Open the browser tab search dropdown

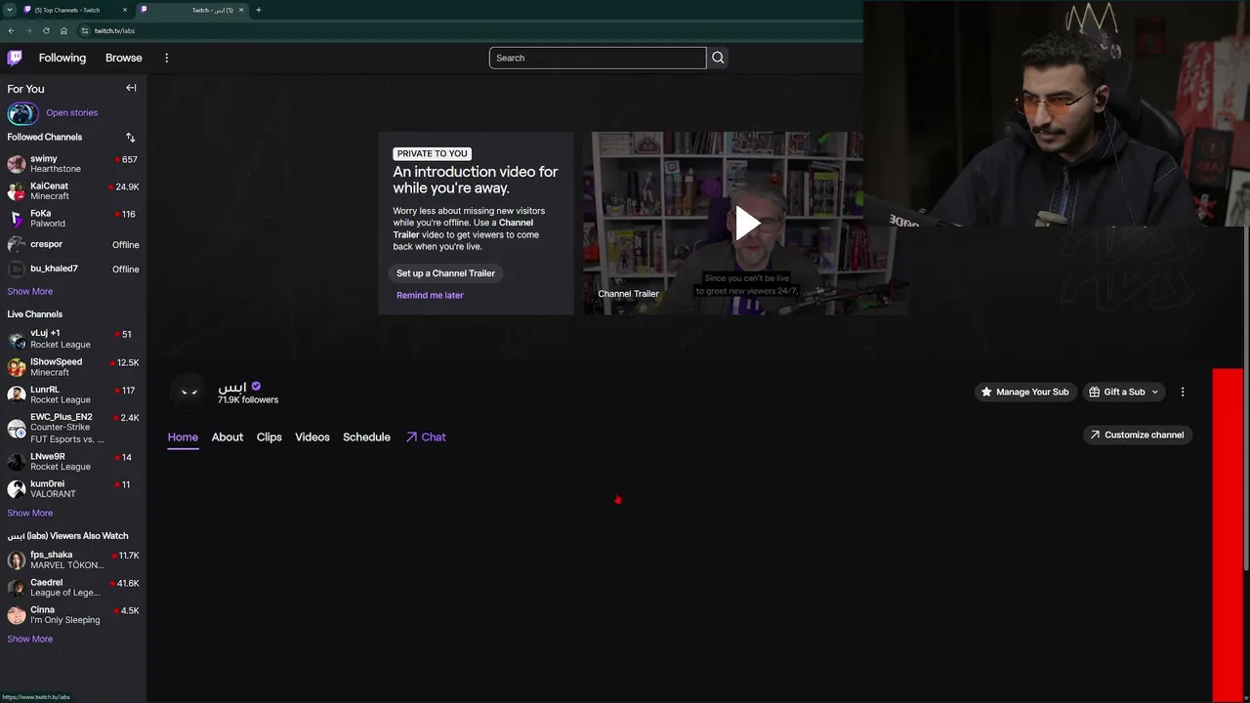(9, 10)
